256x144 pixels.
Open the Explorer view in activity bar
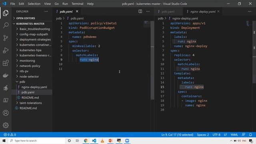[x=6, y=13]
